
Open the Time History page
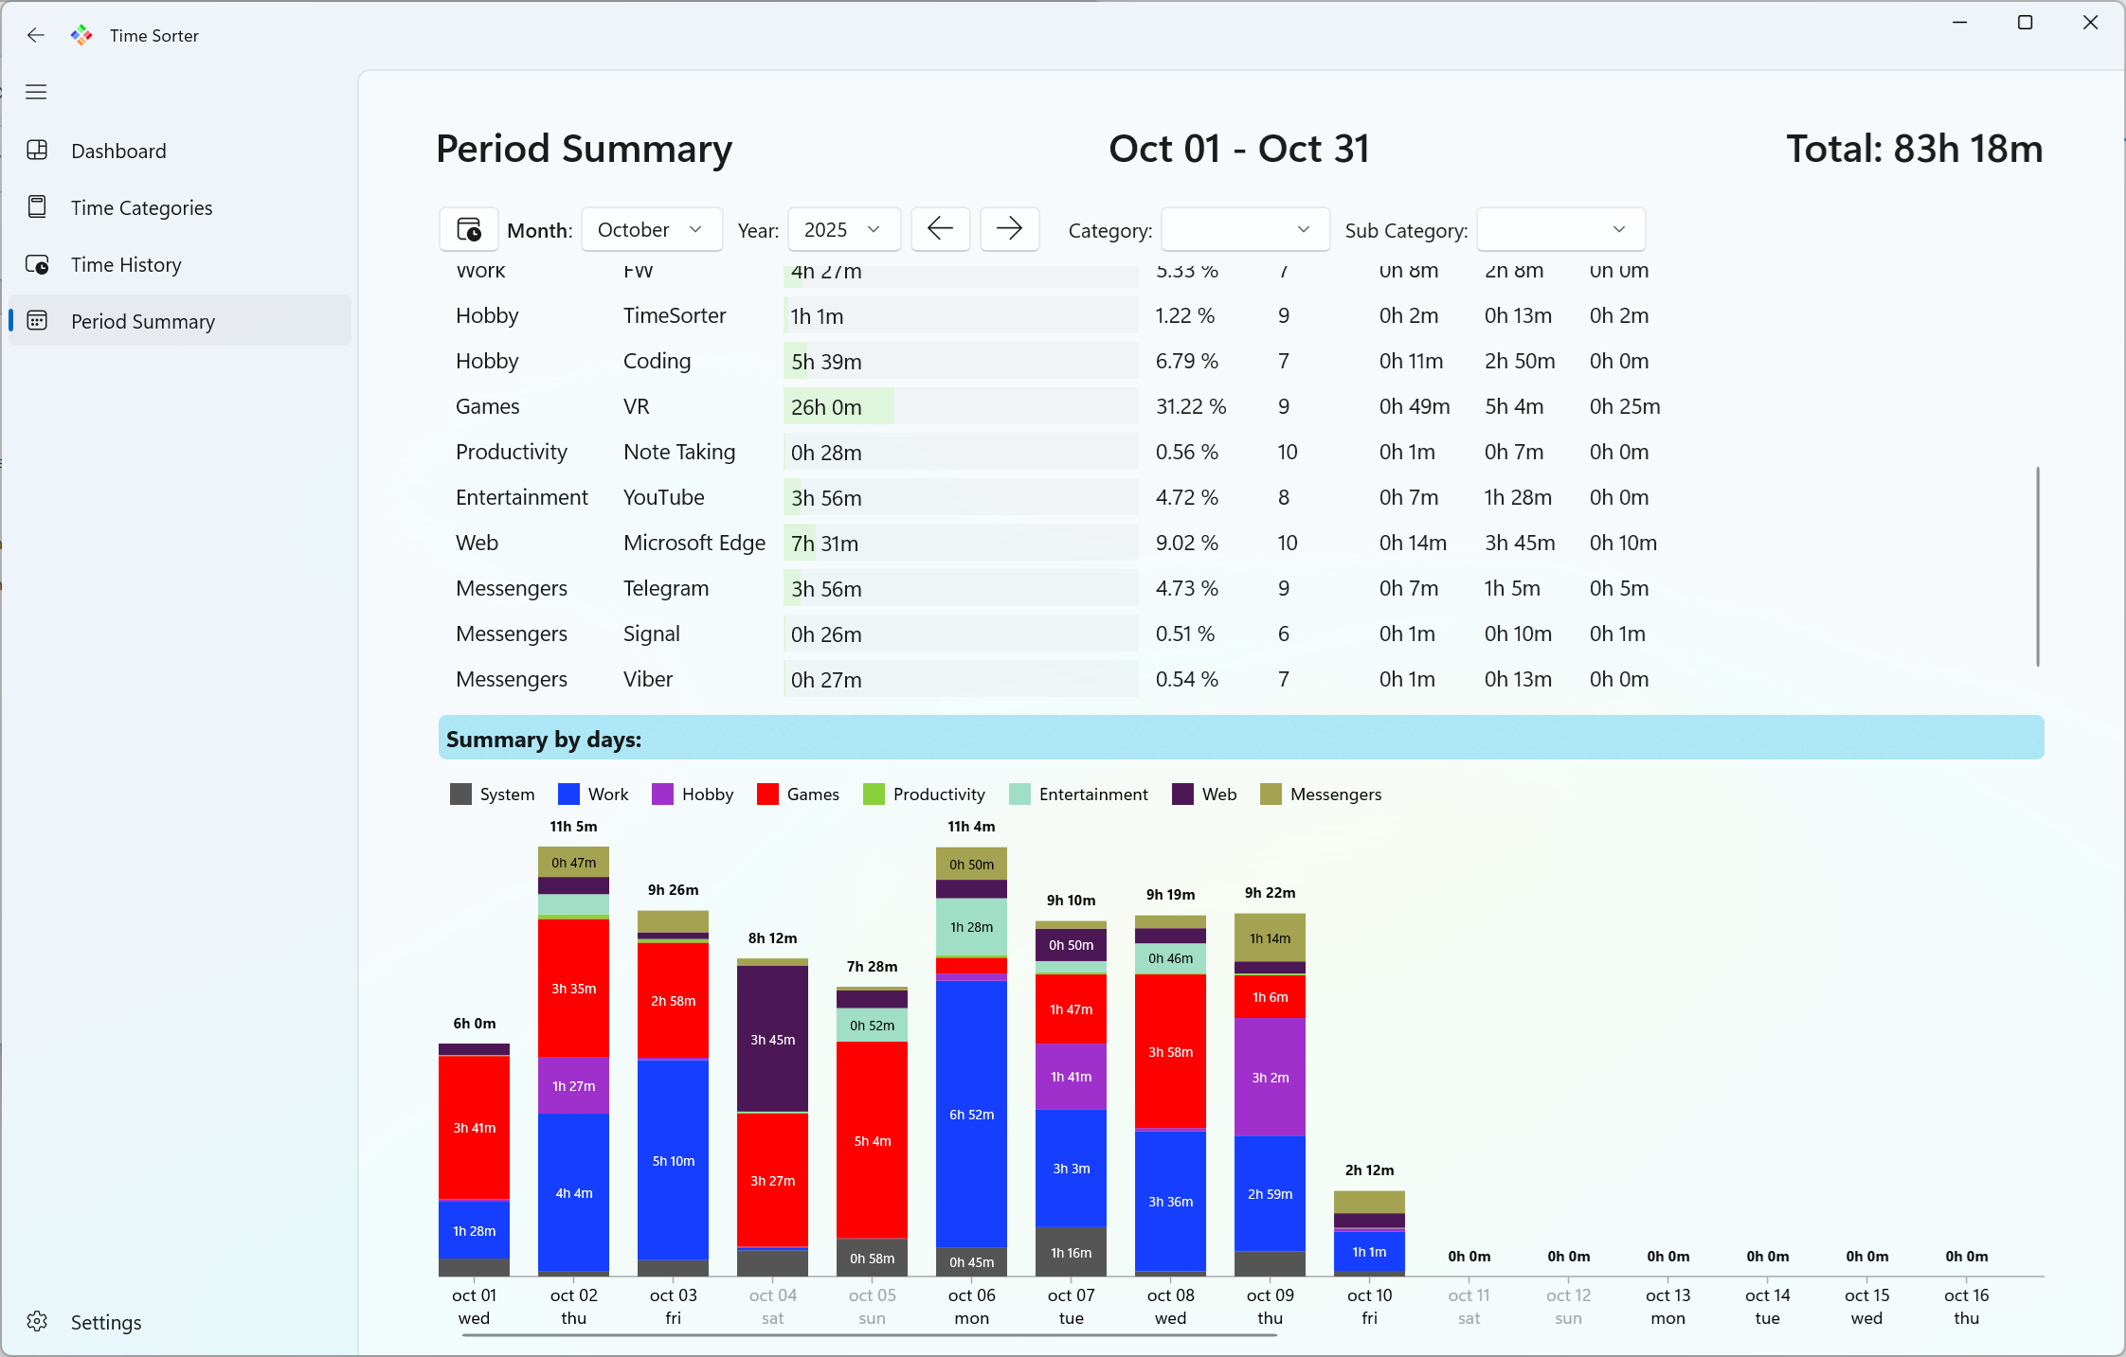pos(126,264)
